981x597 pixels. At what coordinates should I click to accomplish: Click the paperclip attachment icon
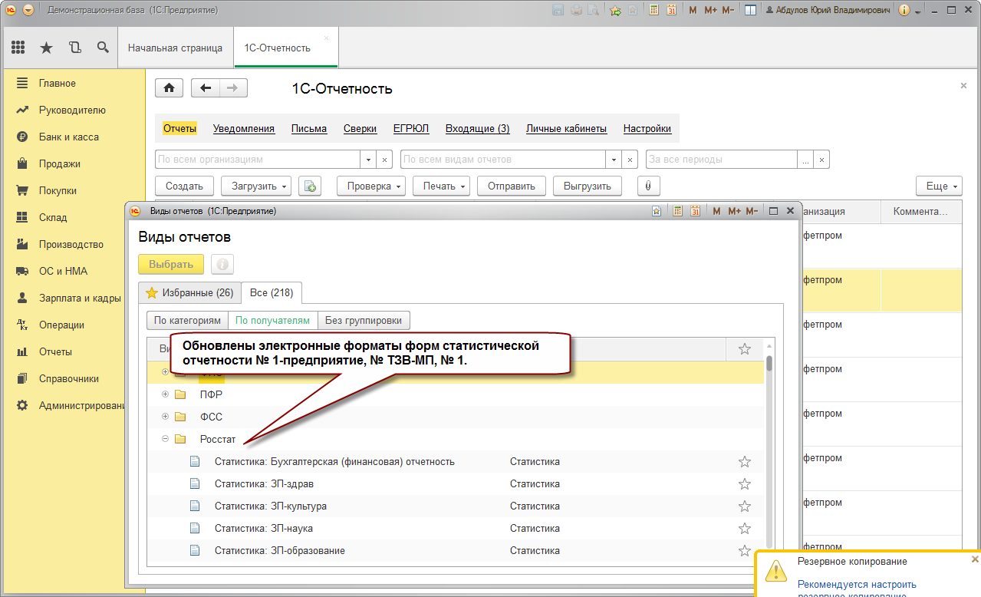click(x=648, y=186)
